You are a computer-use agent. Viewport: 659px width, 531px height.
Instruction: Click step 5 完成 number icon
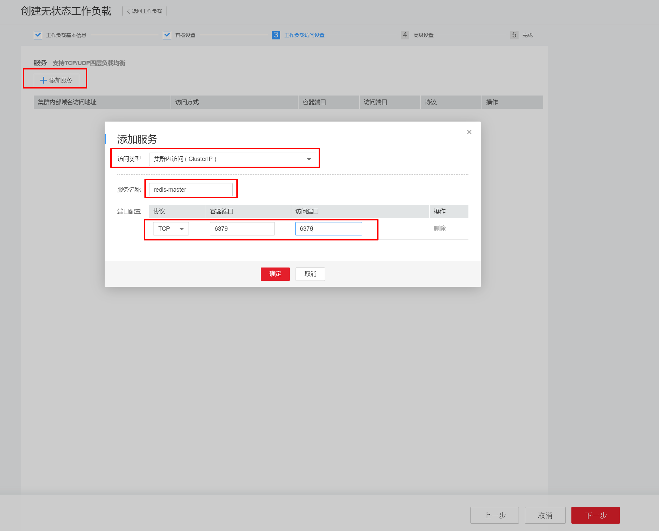(514, 35)
